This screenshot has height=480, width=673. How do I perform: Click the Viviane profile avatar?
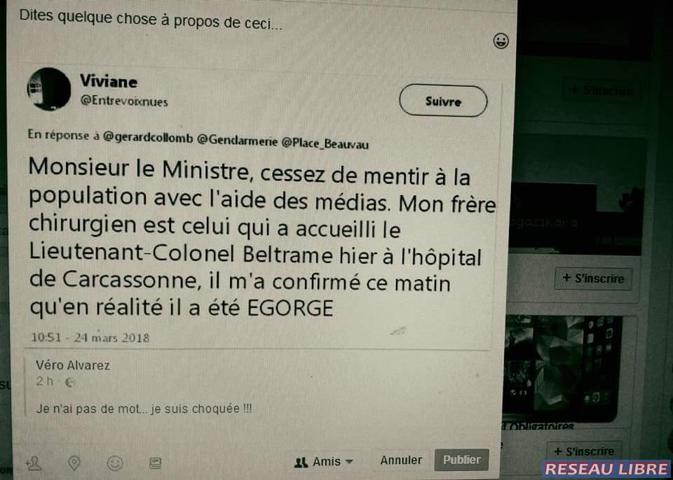tap(49, 89)
